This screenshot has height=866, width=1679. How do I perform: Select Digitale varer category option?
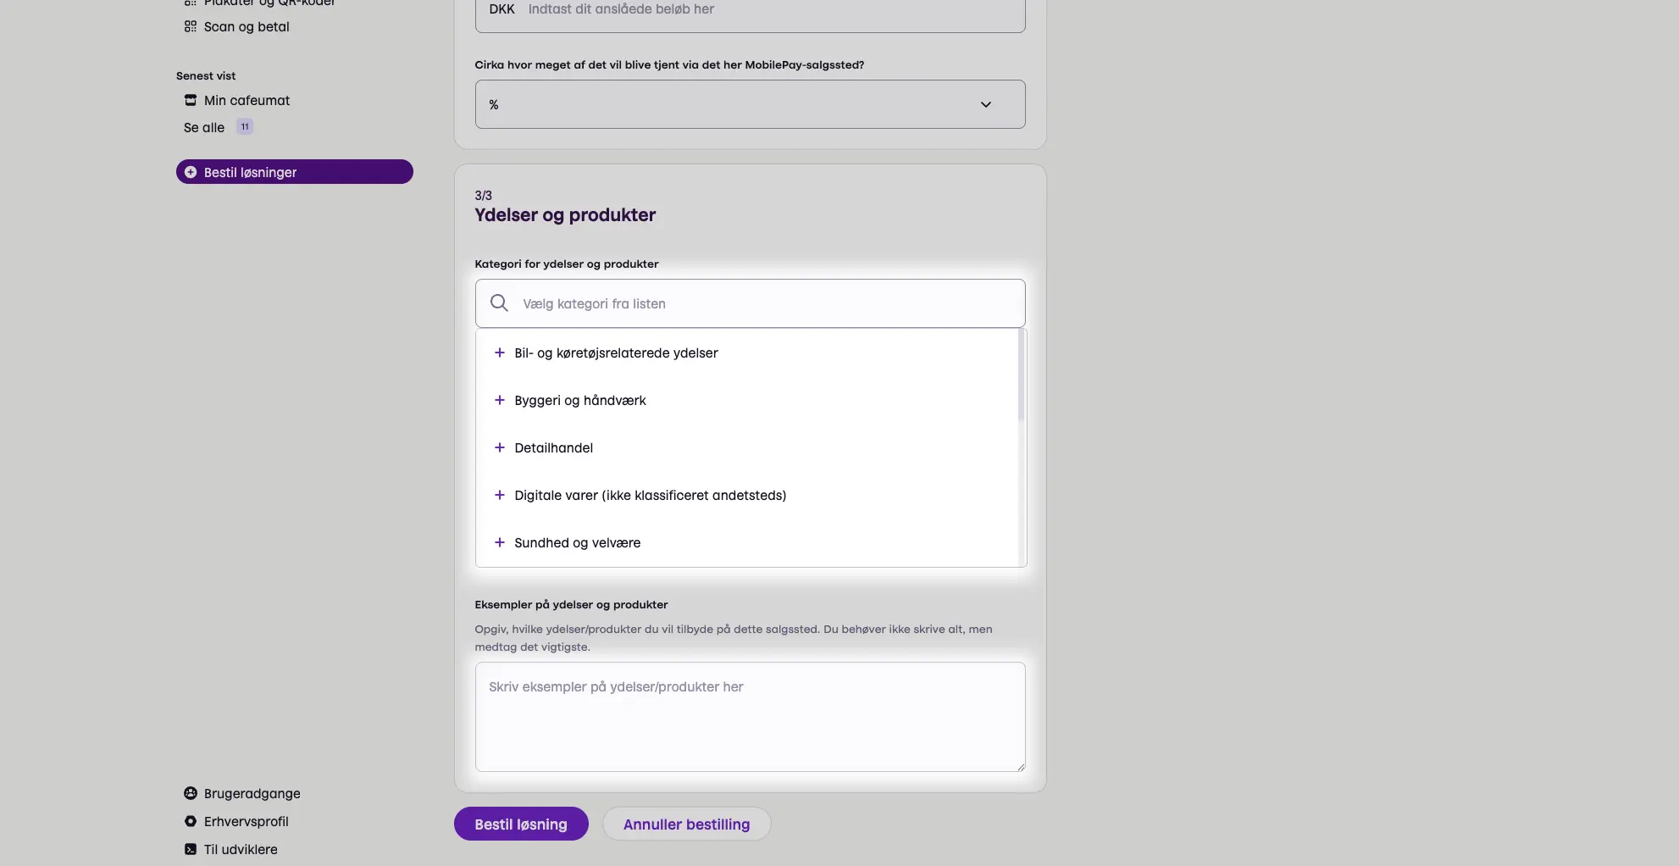(650, 495)
